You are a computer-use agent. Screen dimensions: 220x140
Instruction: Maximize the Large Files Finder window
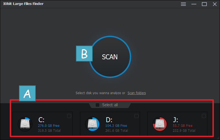(x=204, y=4)
